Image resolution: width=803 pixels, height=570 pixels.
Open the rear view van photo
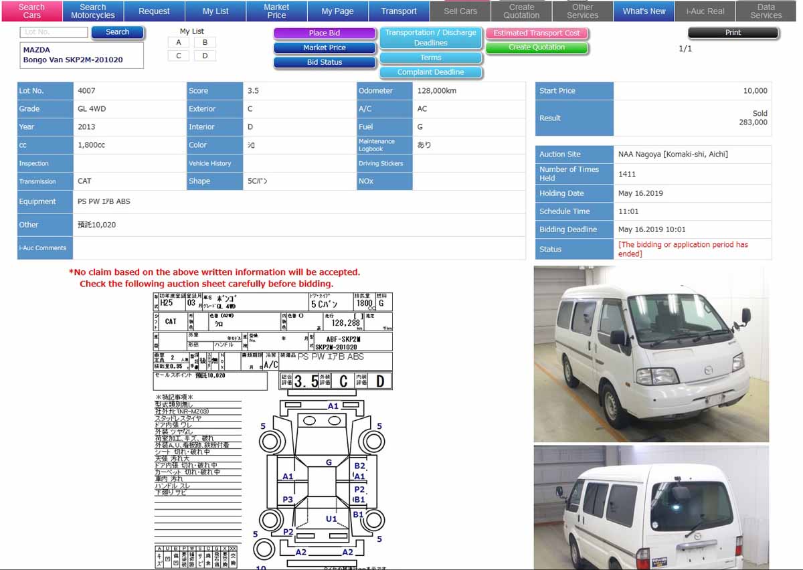point(651,508)
